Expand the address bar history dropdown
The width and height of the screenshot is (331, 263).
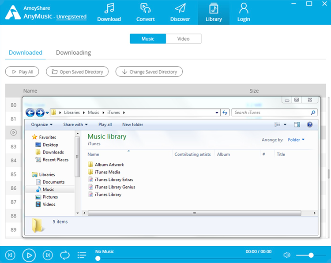tap(217, 113)
